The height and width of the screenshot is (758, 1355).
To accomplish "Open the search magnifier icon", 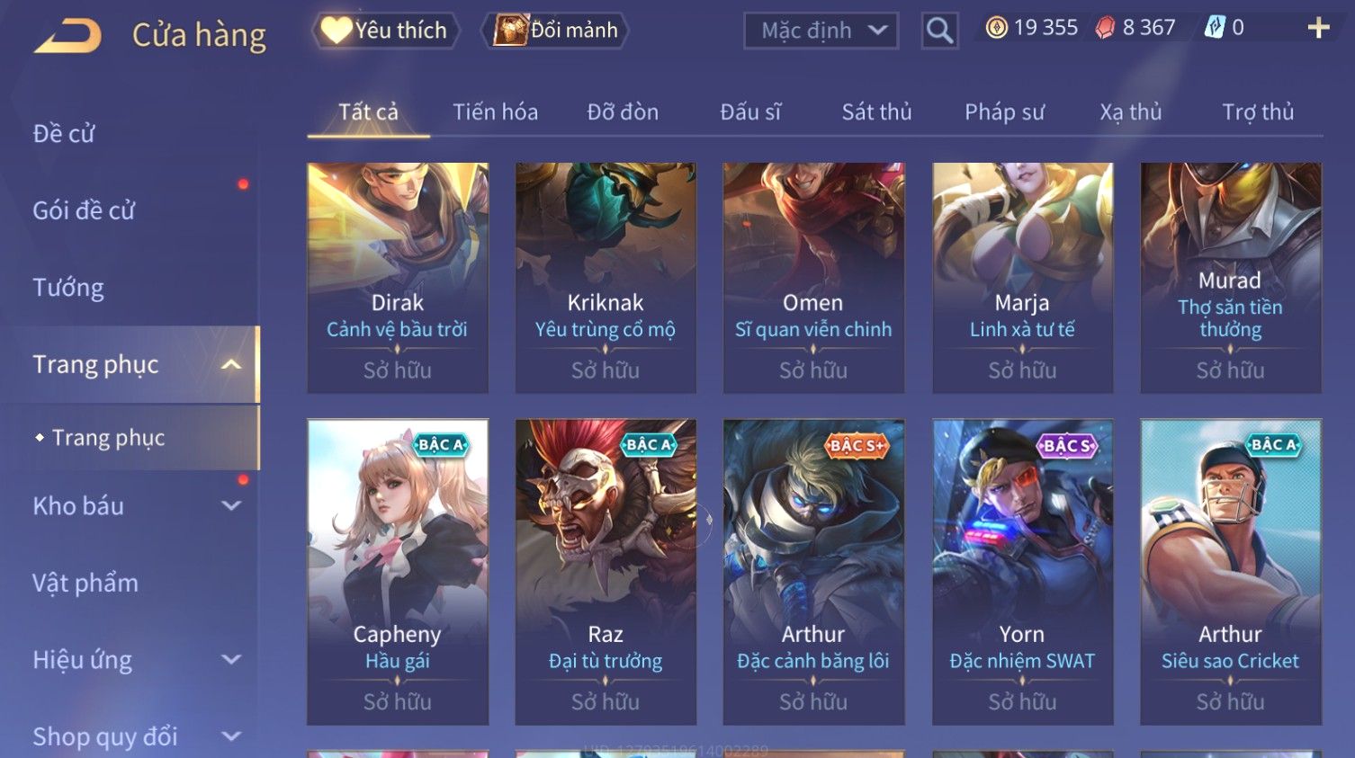I will 939,31.
